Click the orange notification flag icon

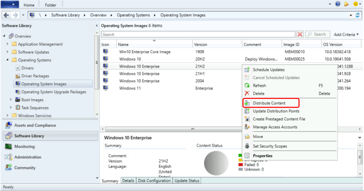click(x=346, y=4)
